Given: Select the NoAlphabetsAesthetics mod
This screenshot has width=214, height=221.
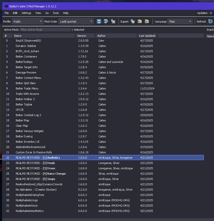Looking at the screenshot, I should click(103, 211).
